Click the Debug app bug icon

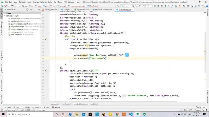[x=165, y=6]
